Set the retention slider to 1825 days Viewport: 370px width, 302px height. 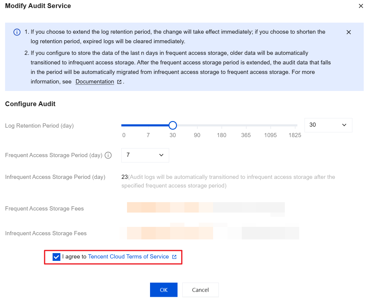(x=295, y=126)
